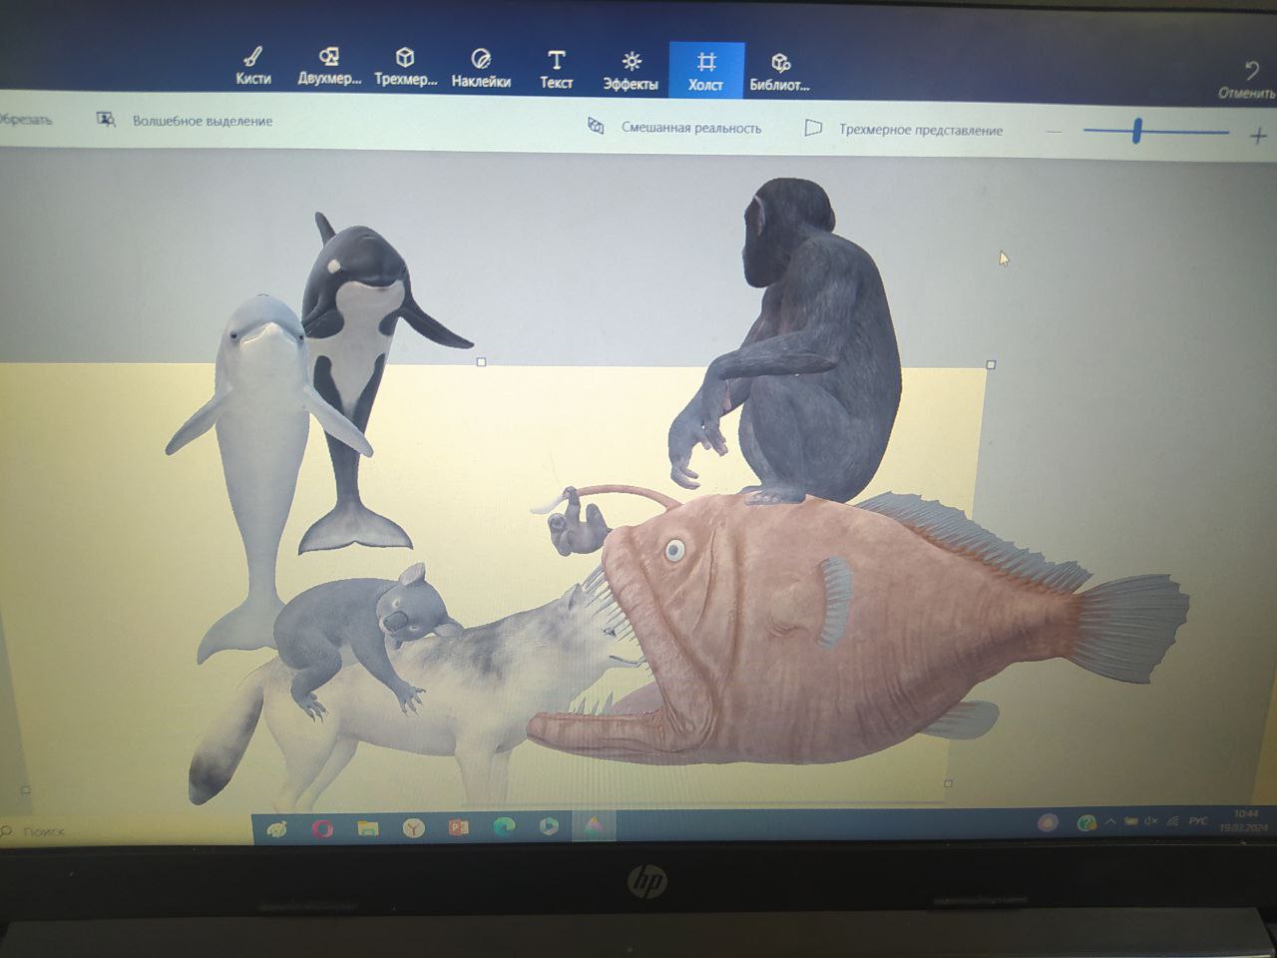The width and height of the screenshot is (1277, 958).
Task: Click the minus zoom-out button
Action: coord(1054,132)
